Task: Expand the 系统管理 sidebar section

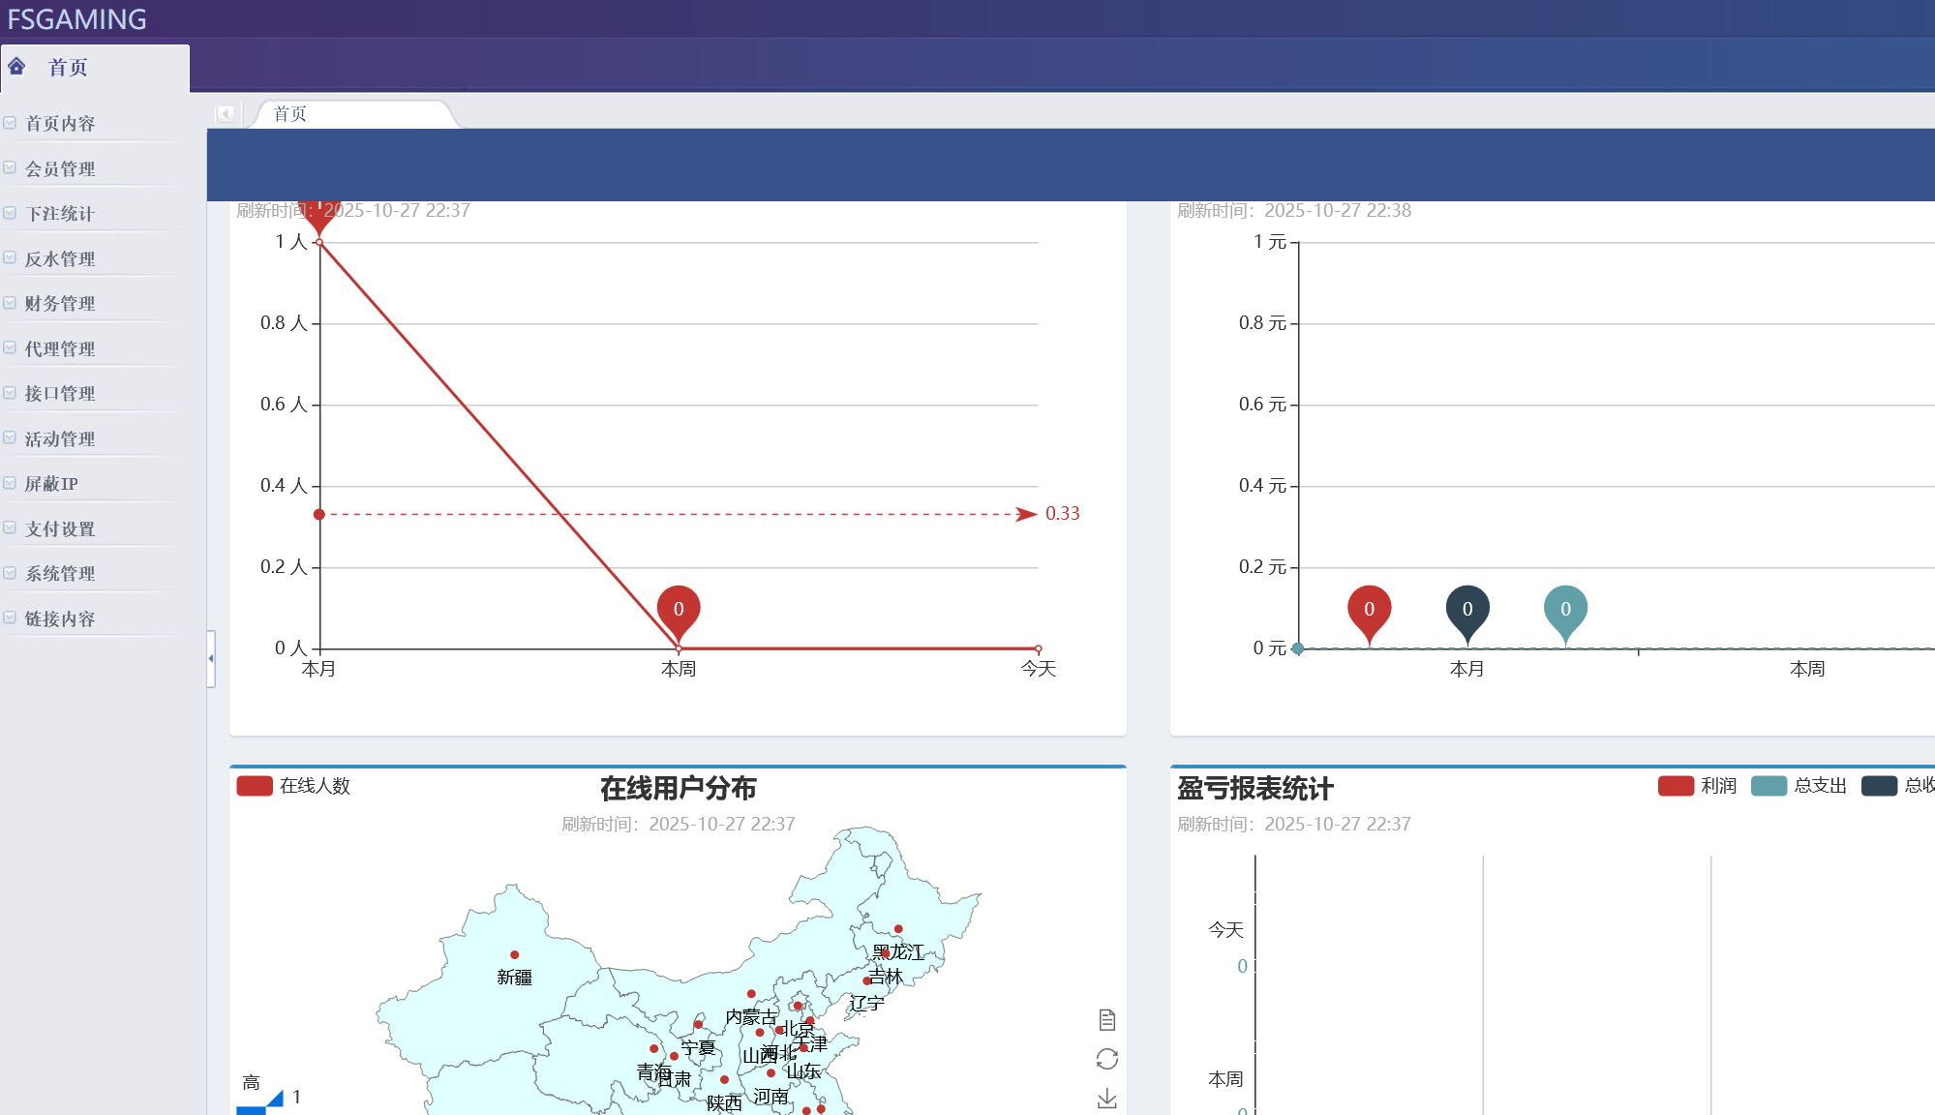Action: [x=60, y=574]
